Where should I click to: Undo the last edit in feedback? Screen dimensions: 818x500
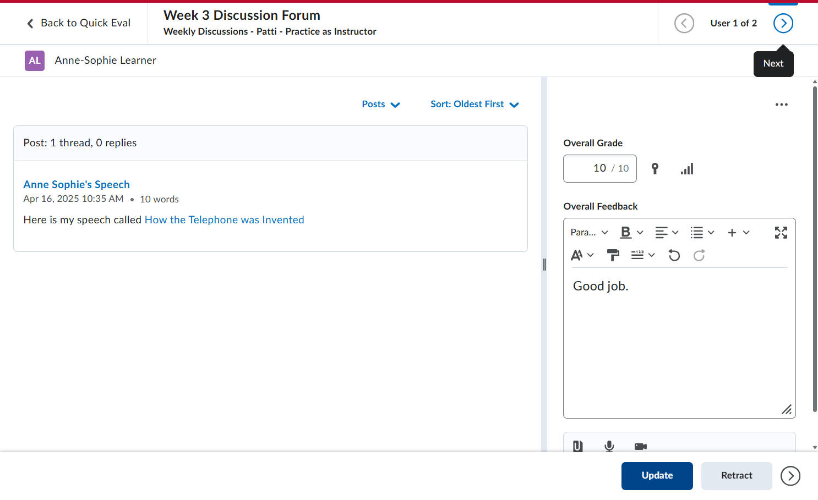pos(674,255)
